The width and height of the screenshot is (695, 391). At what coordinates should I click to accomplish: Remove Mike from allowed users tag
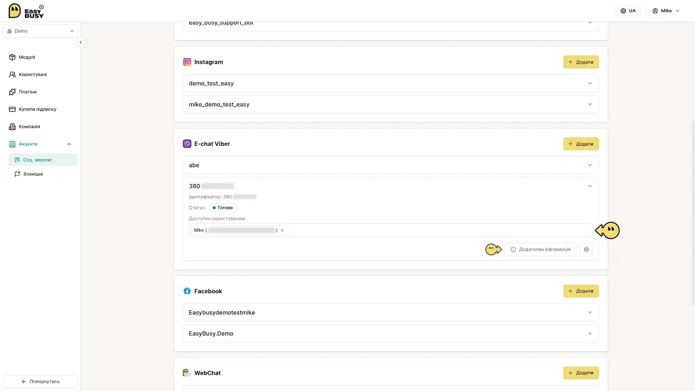point(282,230)
